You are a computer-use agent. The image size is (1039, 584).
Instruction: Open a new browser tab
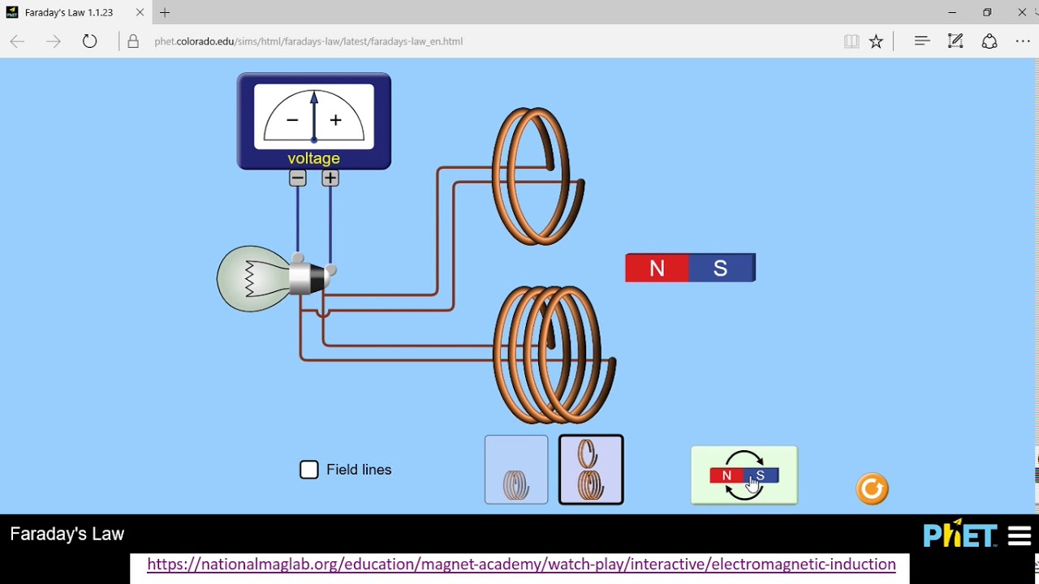pyautogui.click(x=165, y=12)
